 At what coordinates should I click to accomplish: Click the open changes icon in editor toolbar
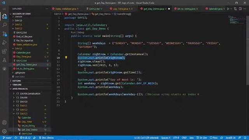[235, 9]
